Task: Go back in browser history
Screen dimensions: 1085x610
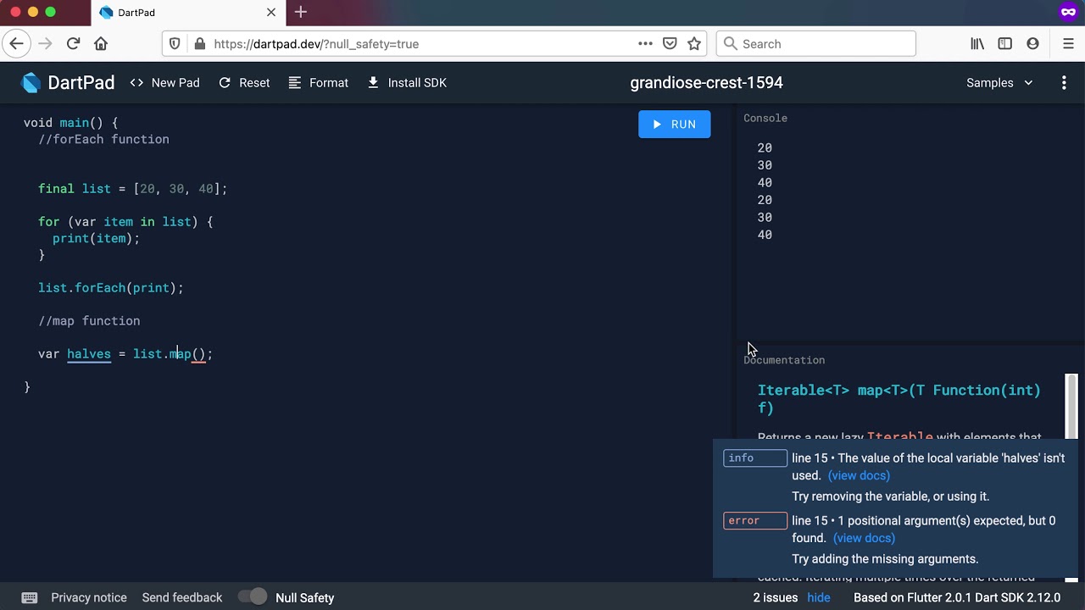Action: 16,44
